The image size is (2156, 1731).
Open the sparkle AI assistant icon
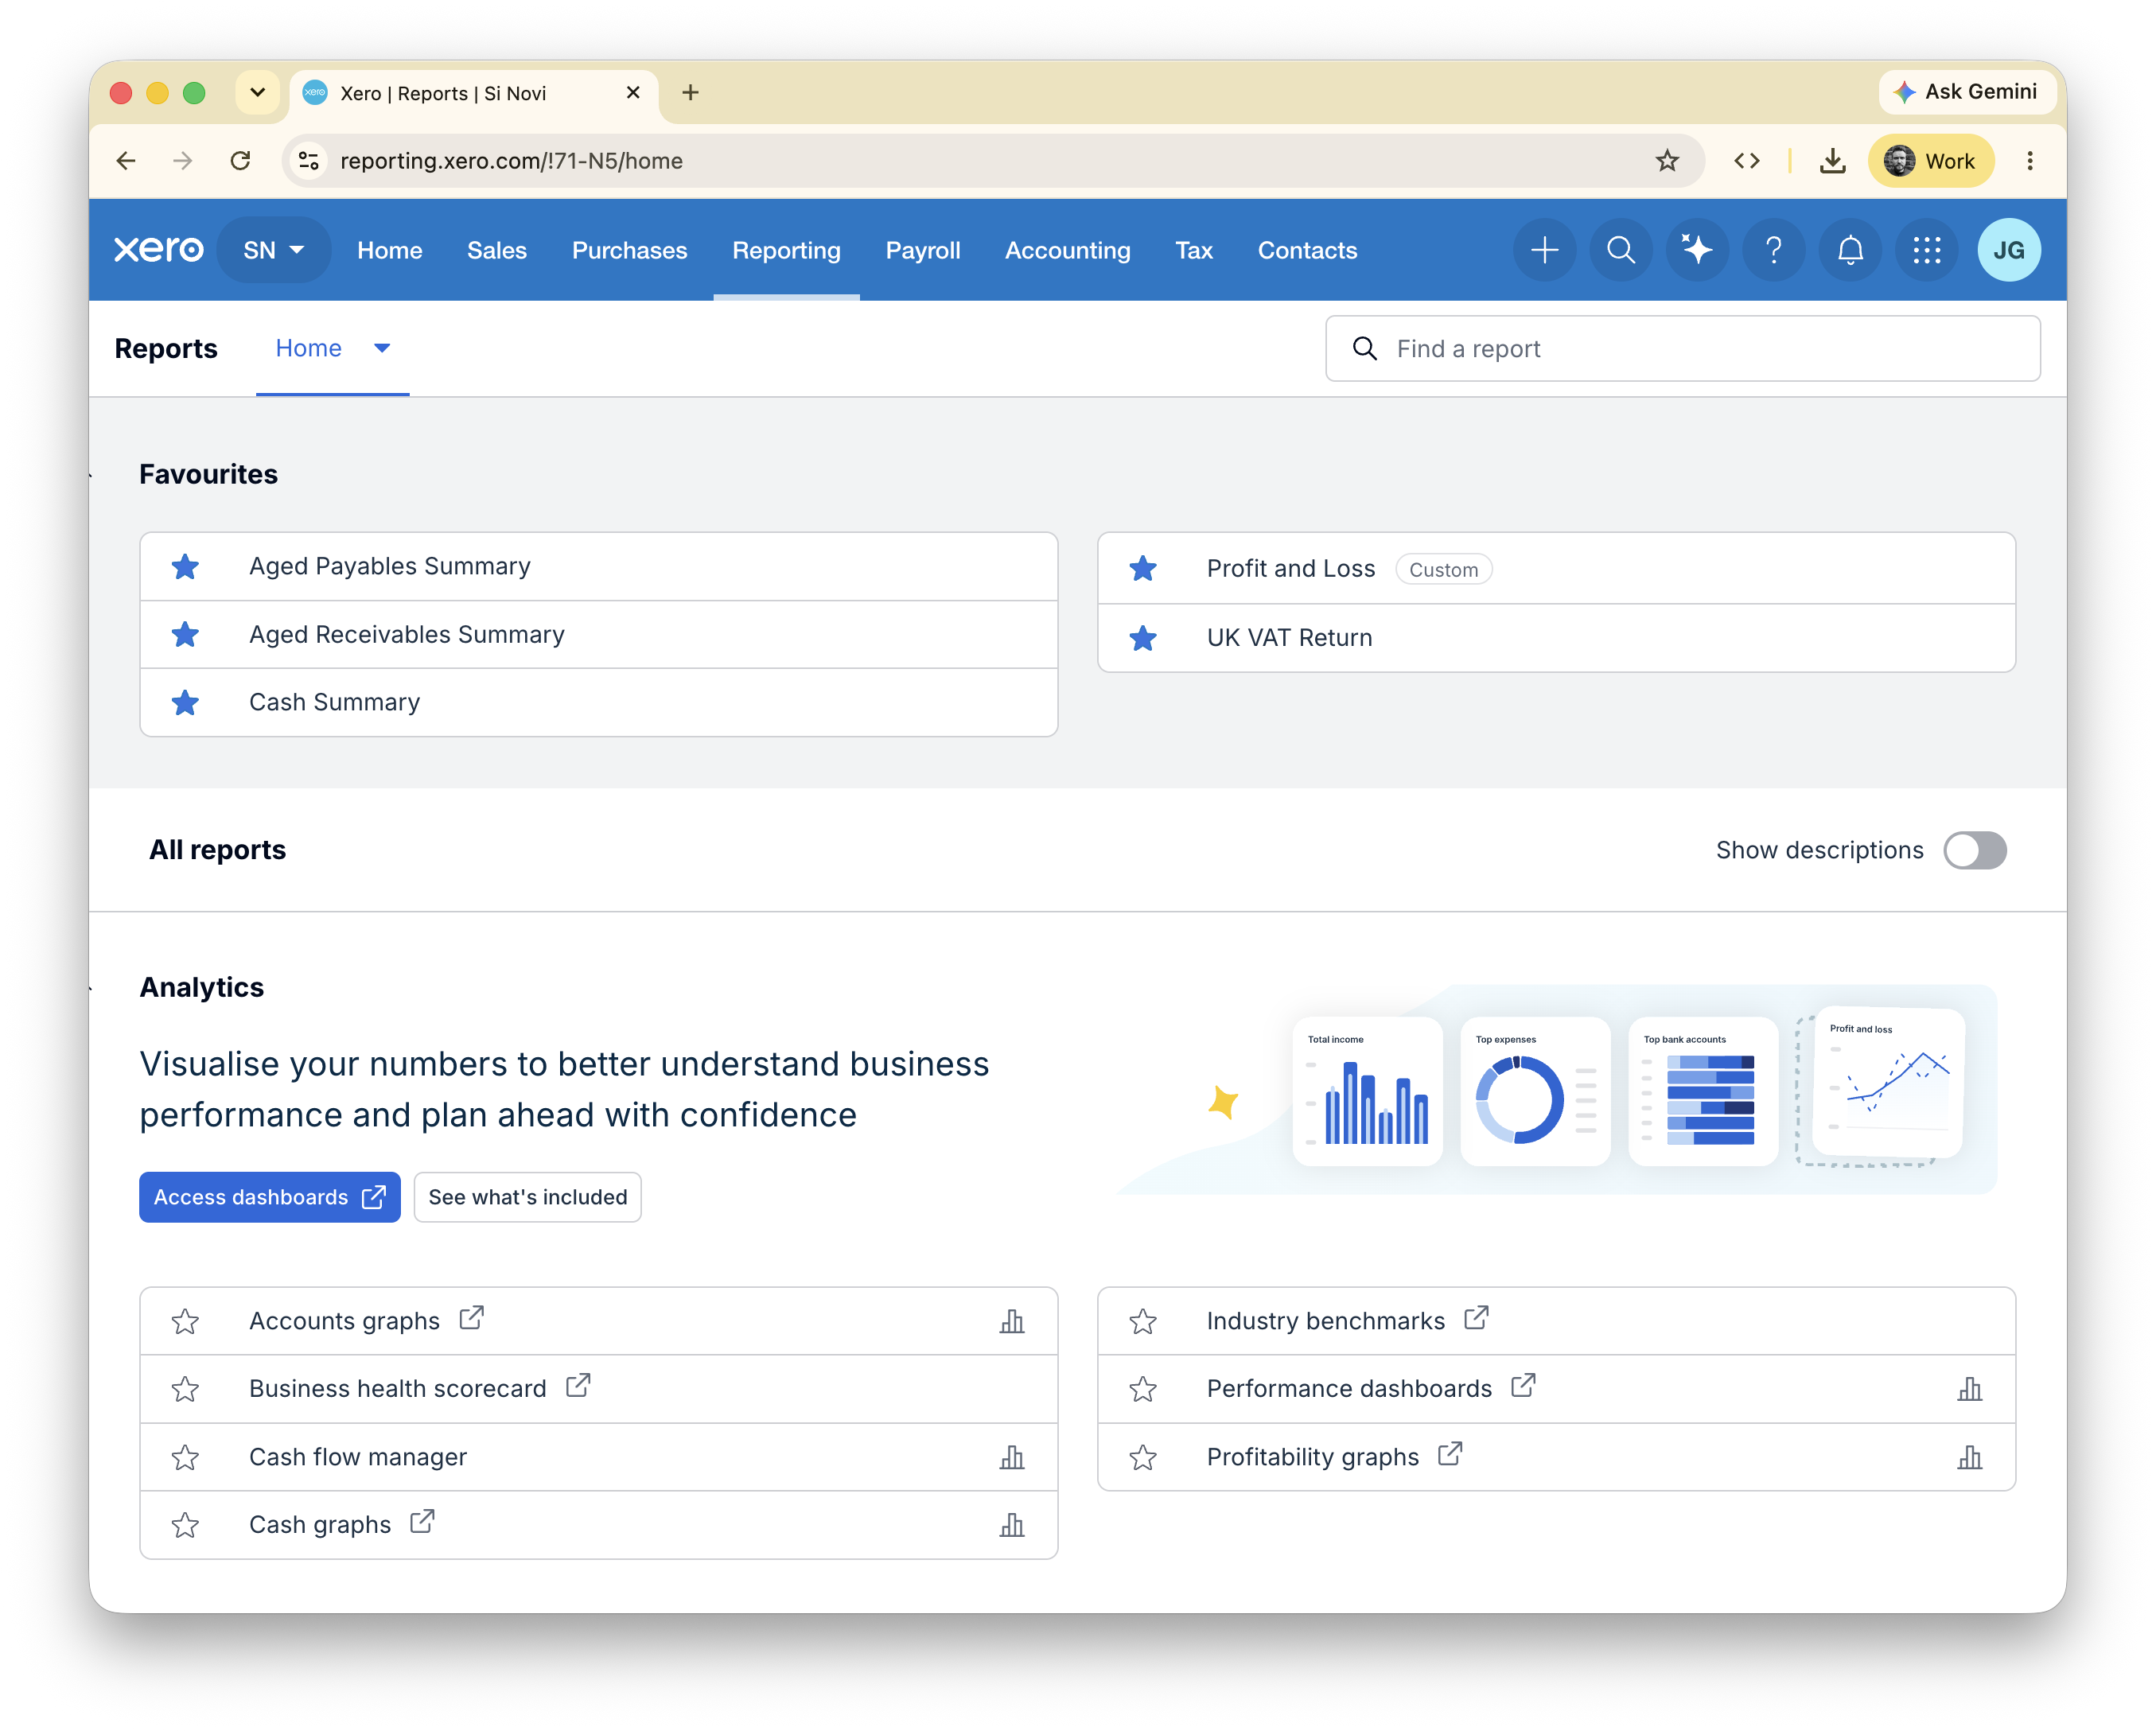1697,250
